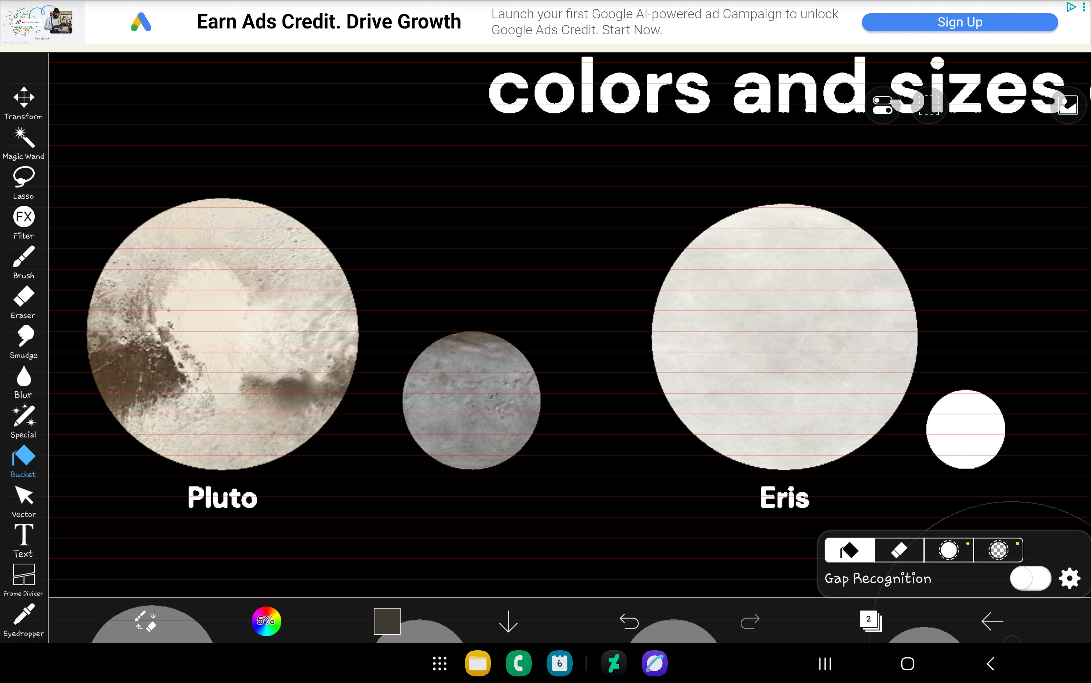Redo the last undone action

[750, 621]
